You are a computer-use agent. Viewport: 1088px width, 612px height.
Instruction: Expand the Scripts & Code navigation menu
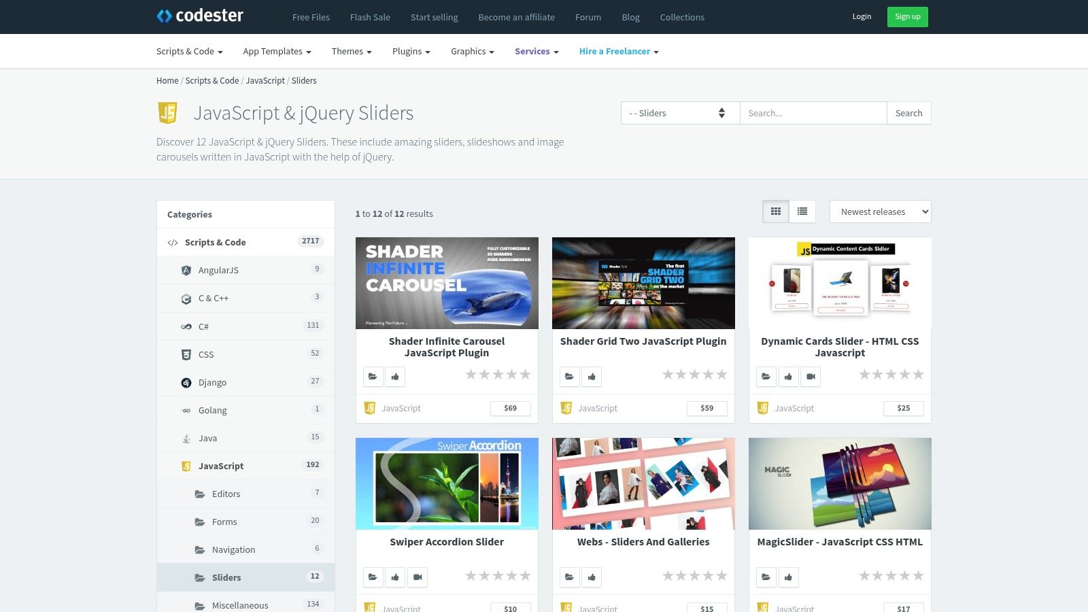tap(189, 51)
